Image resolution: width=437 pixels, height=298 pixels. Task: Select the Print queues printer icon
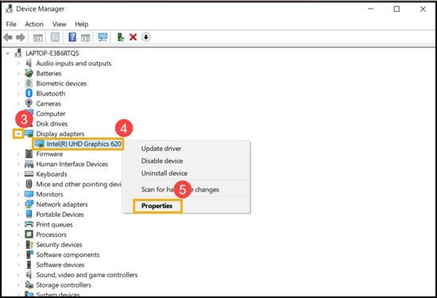(x=29, y=224)
